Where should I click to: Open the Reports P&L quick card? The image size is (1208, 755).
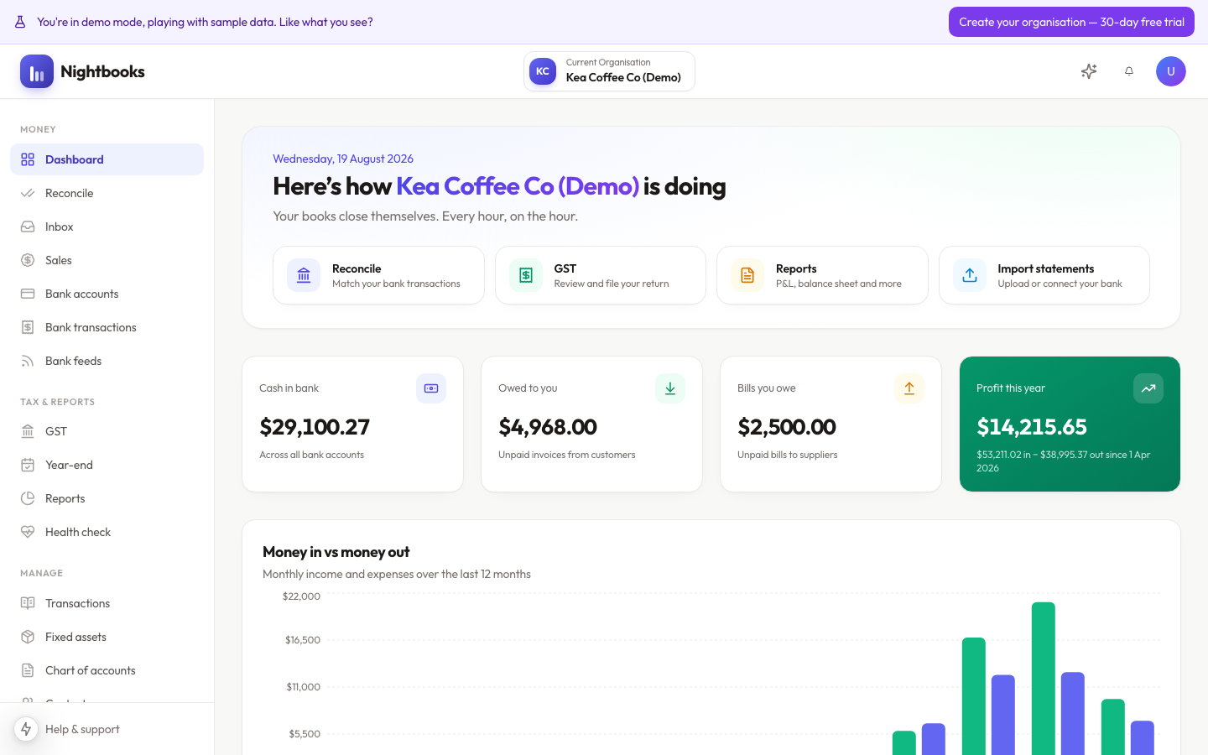click(822, 275)
